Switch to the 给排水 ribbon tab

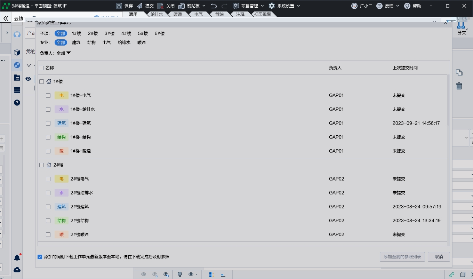coord(157,14)
